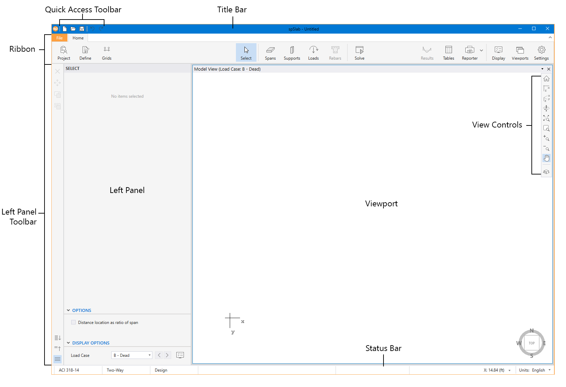
Task: Open the Grids ribbon command
Action: [106, 53]
